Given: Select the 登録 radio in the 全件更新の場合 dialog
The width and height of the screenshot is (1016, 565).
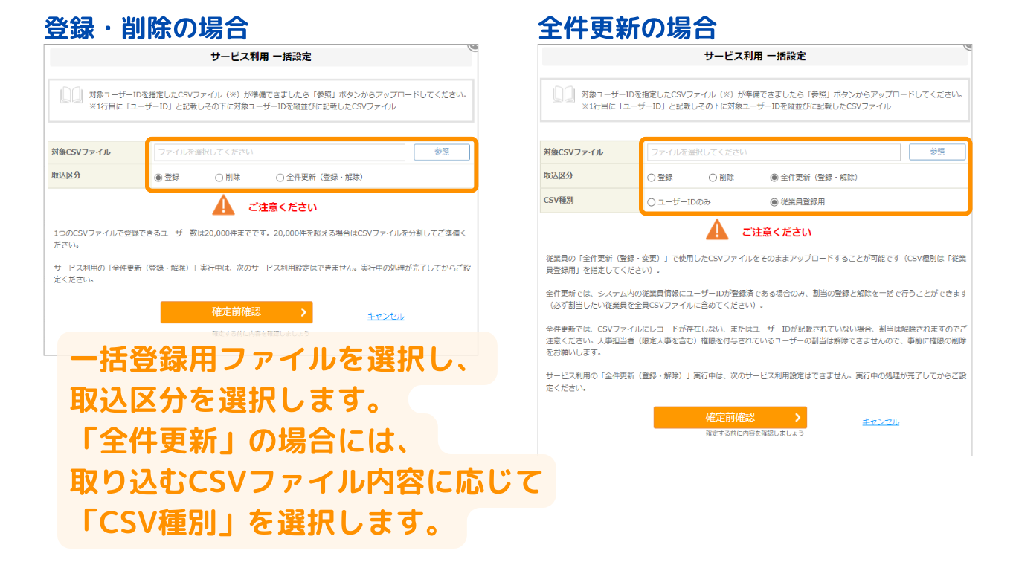Looking at the screenshot, I should point(652,178).
